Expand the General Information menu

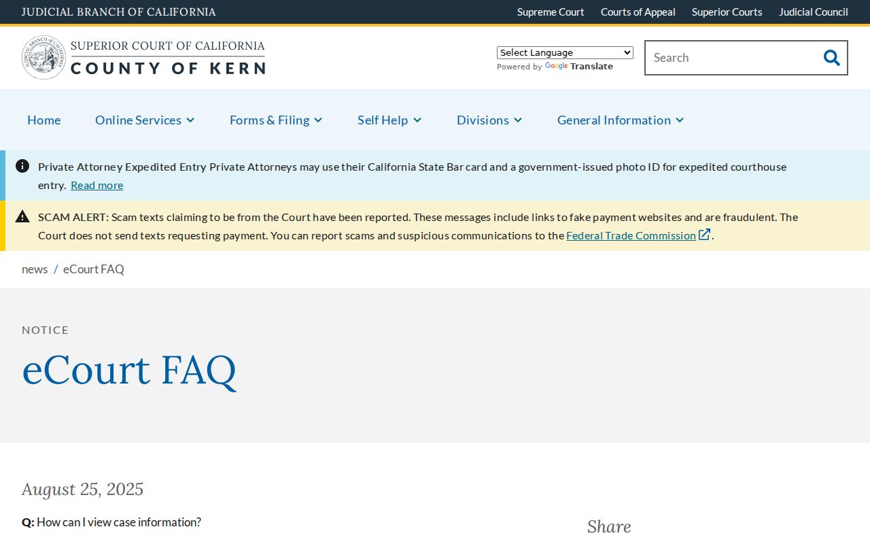point(621,120)
